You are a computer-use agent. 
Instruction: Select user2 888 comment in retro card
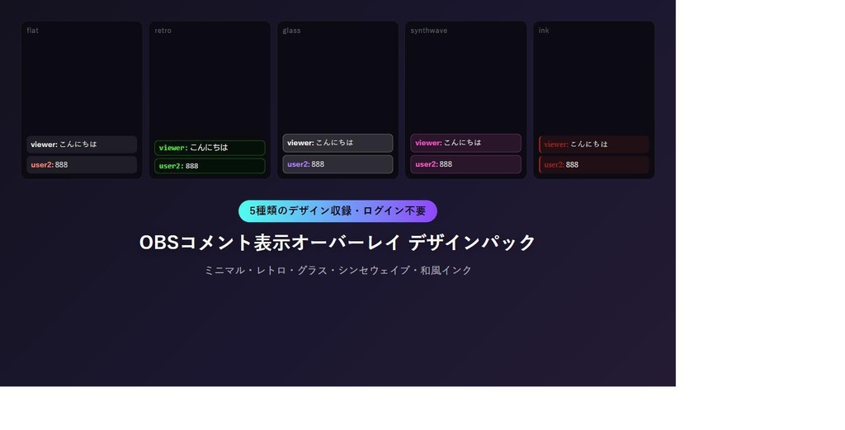pyautogui.click(x=210, y=166)
